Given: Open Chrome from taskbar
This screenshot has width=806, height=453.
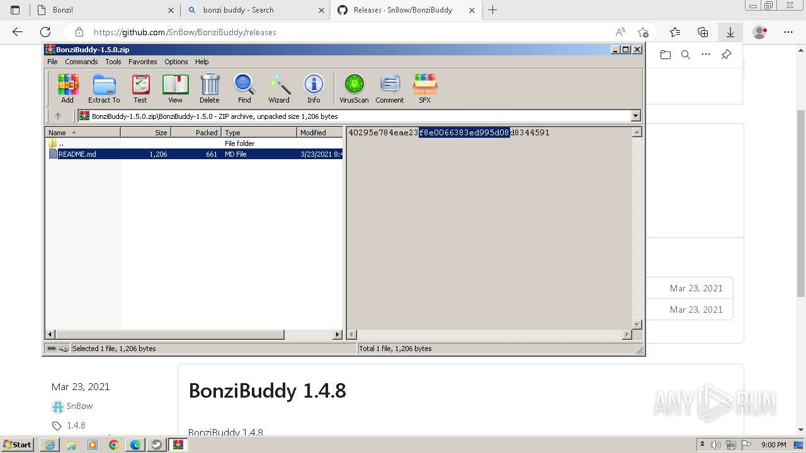Looking at the screenshot, I should click(114, 445).
